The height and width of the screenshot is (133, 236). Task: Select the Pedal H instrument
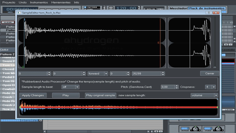click(8, 77)
